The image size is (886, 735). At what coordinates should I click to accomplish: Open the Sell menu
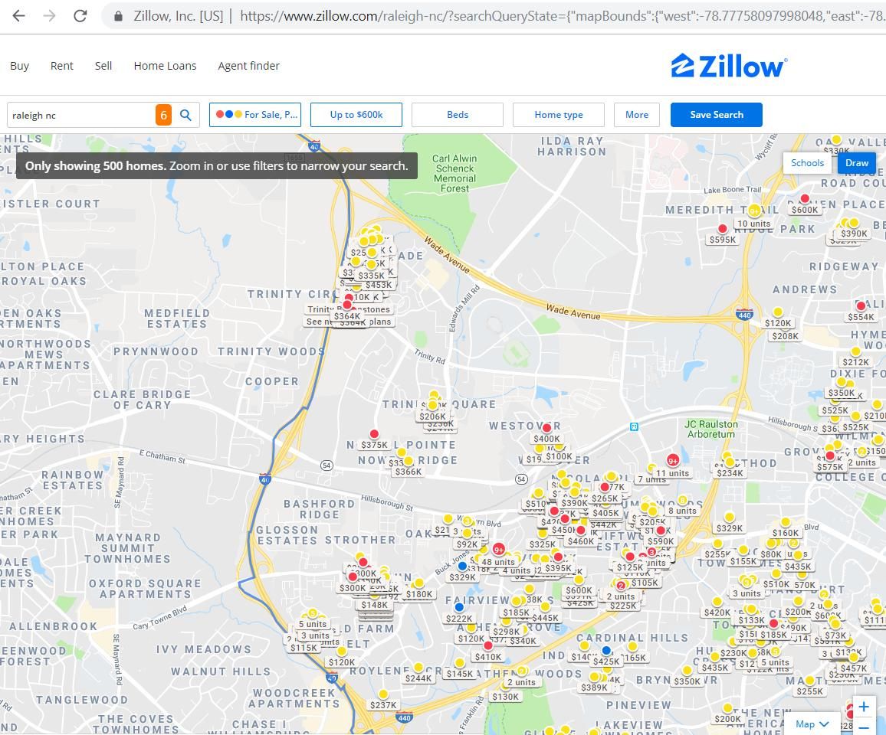103,66
